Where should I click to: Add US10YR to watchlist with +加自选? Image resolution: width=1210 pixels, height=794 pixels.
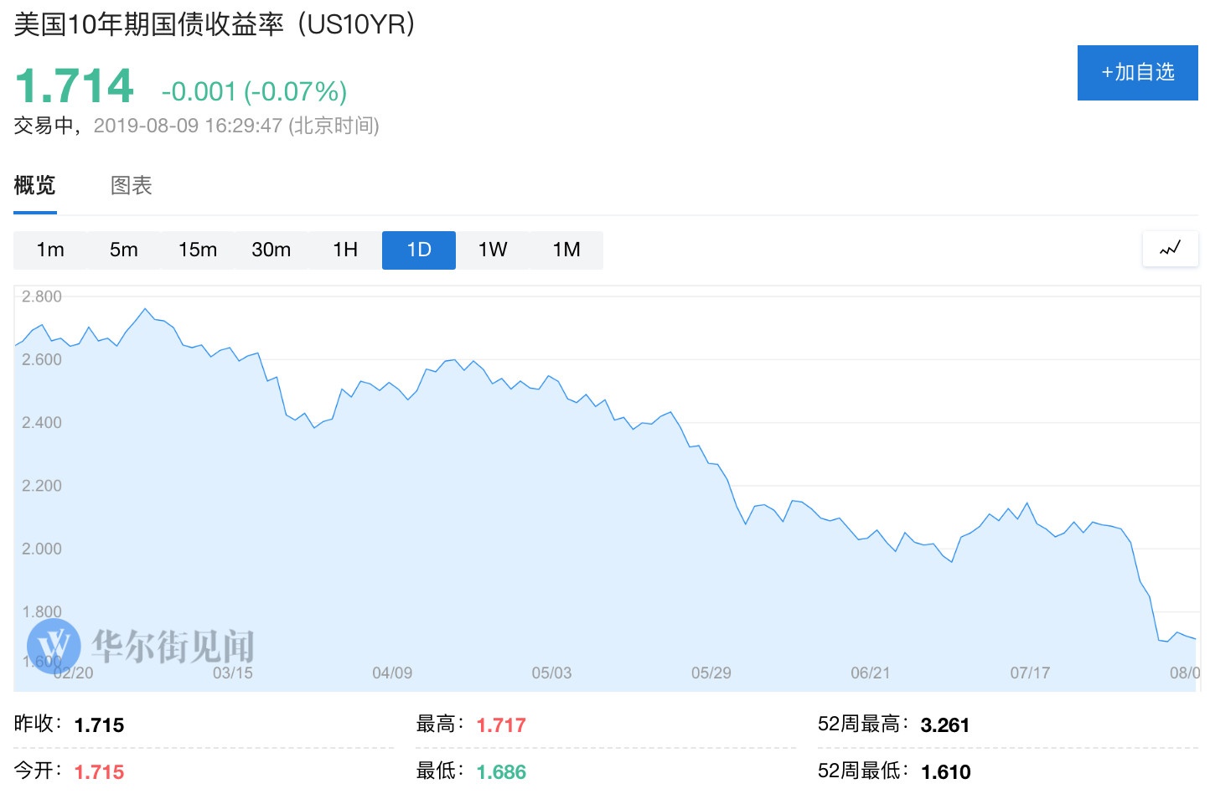pos(1137,73)
